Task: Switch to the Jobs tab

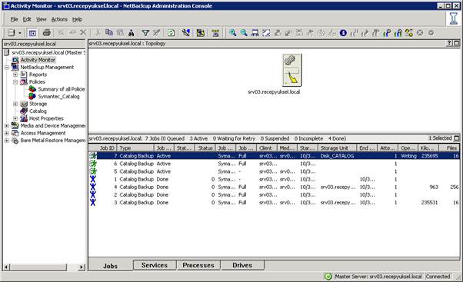Action: click(111, 266)
